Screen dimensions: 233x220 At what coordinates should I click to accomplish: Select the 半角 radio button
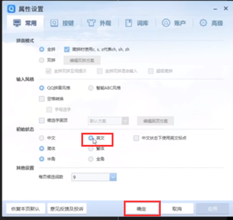tap(42, 159)
